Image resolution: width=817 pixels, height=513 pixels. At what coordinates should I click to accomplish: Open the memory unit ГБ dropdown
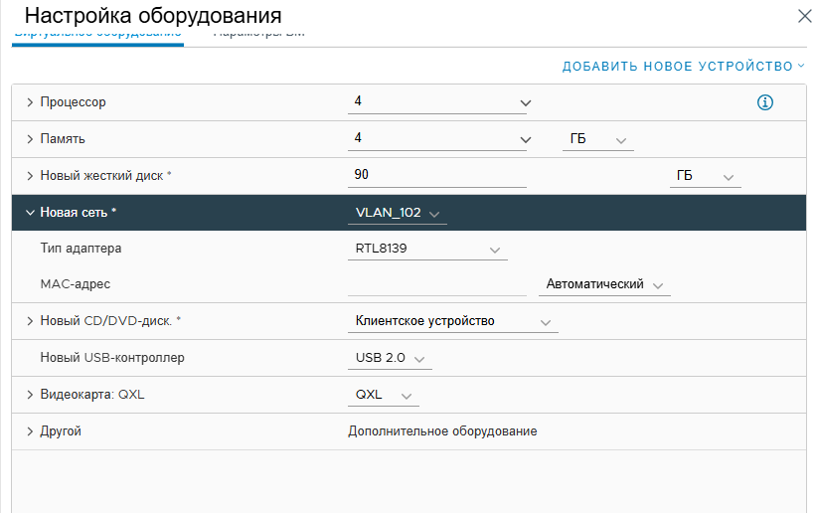click(598, 140)
